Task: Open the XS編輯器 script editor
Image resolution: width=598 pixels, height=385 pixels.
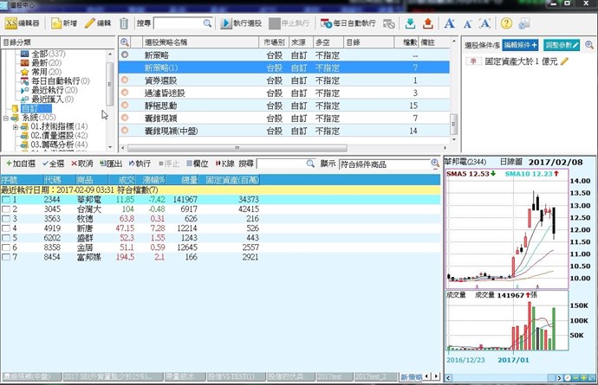Action: pyautogui.click(x=23, y=23)
